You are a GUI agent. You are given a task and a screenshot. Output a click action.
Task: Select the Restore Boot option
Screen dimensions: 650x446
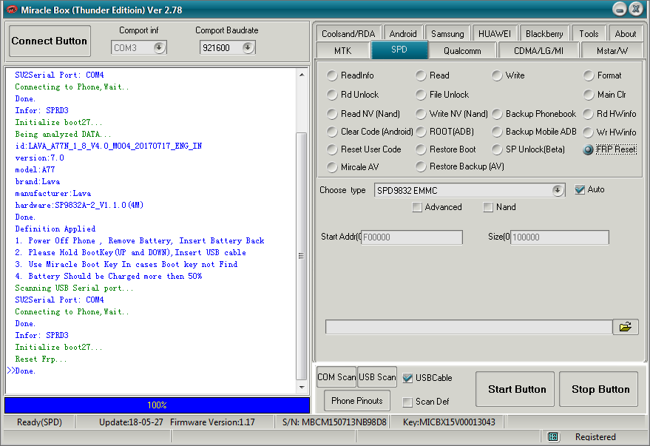pyautogui.click(x=446, y=149)
